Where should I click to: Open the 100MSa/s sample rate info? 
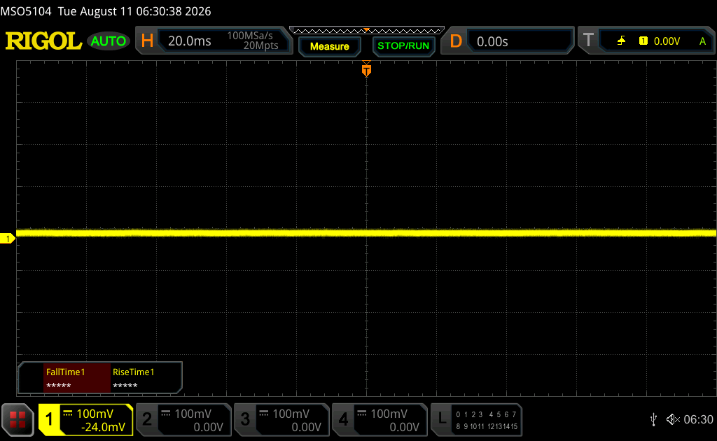250,35
